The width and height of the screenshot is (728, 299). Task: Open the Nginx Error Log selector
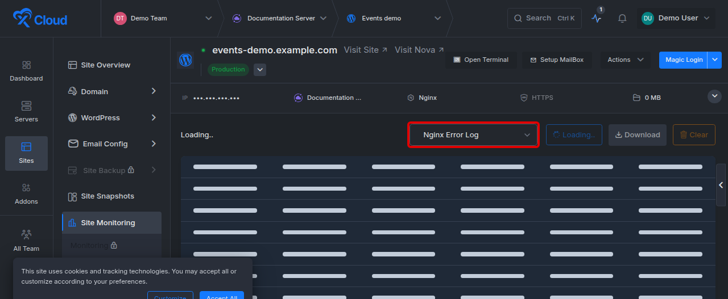point(473,135)
